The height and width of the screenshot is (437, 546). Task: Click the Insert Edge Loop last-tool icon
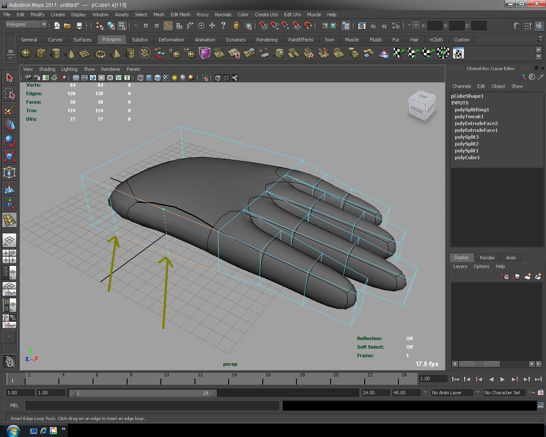(9, 220)
